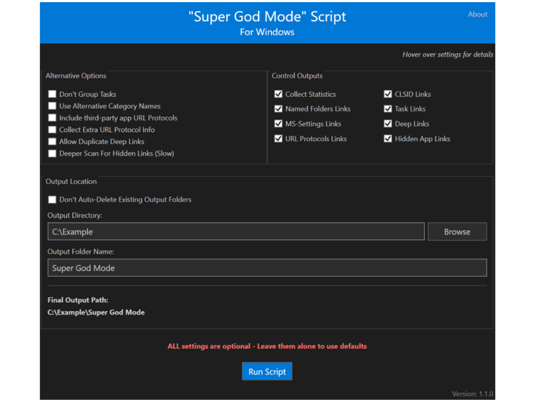Click the Browse button
This screenshot has height=402, width=535.
point(457,231)
